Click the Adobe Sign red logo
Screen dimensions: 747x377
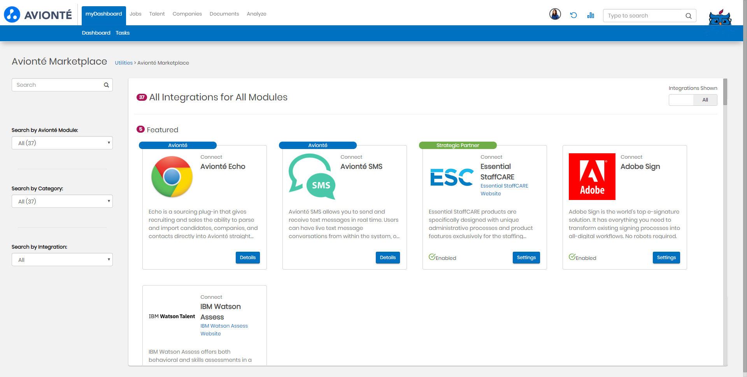click(x=592, y=177)
